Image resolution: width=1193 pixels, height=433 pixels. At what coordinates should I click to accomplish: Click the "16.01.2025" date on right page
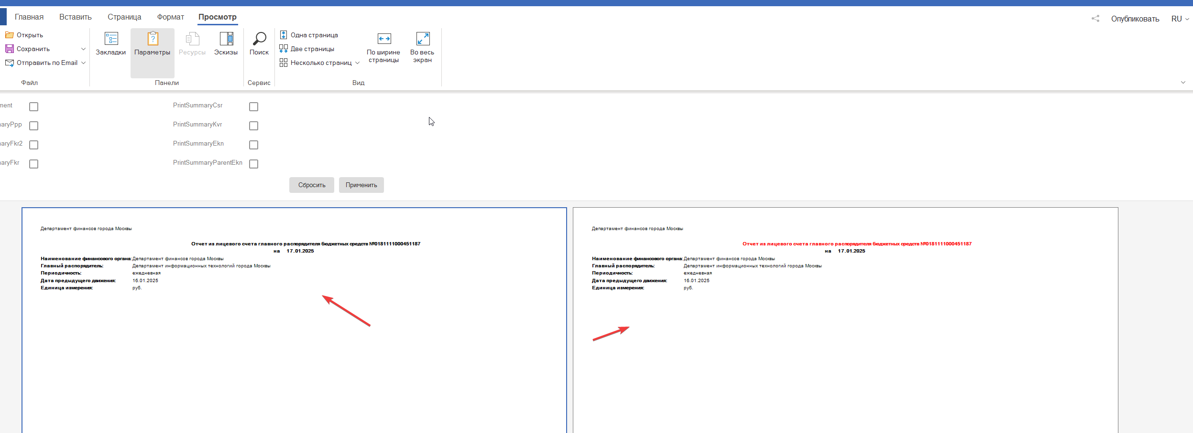pos(697,280)
